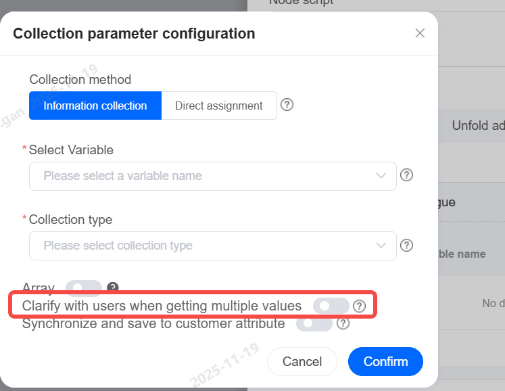Enable the Array toggle switch

click(83, 287)
